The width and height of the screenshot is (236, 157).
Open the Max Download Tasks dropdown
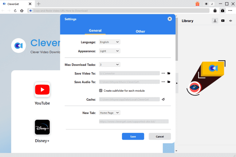109,65
